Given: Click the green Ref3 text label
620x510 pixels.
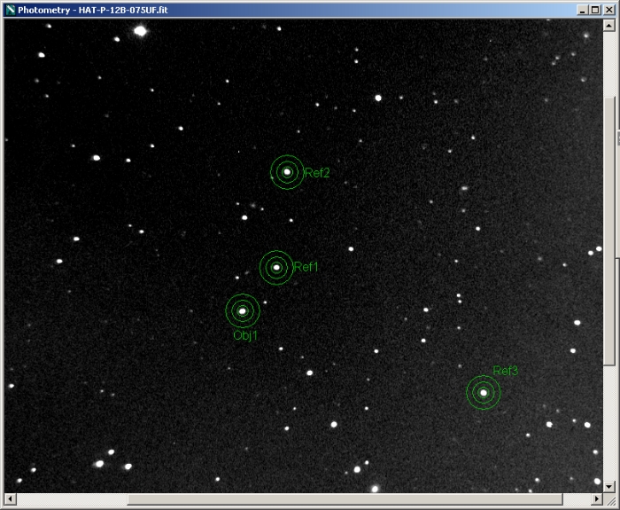Looking at the screenshot, I should (x=506, y=371).
